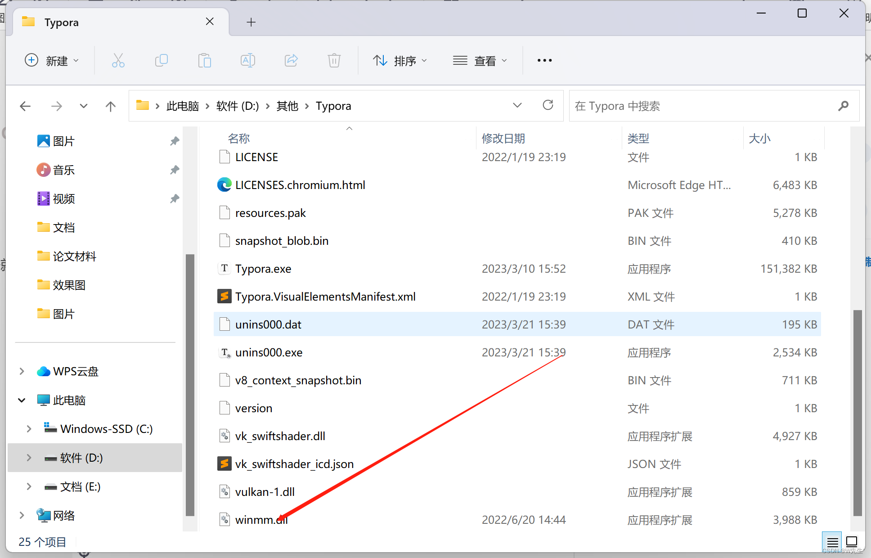Switch to large icons view in status bar
Viewport: 871px width, 558px height.
pyautogui.click(x=852, y=542)
